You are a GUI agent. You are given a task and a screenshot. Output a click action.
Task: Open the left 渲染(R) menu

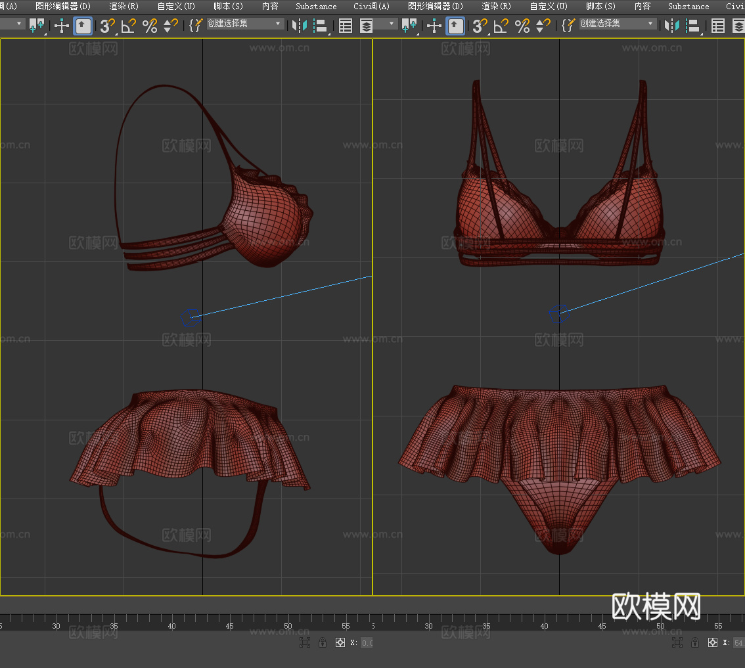124,6
